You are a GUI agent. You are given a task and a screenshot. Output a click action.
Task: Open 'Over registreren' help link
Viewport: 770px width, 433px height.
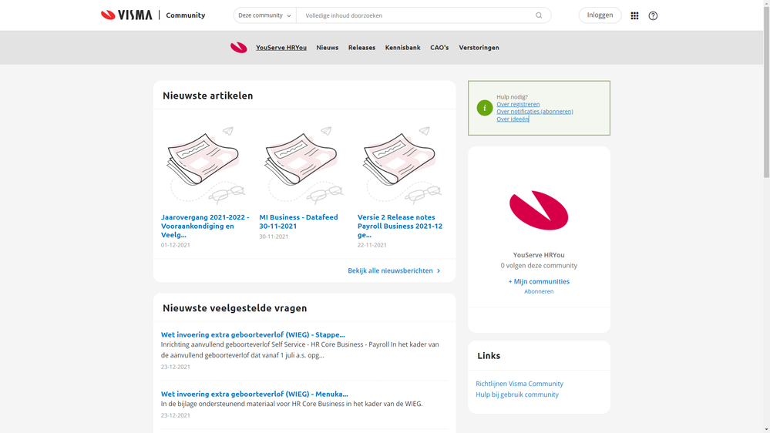[x=518, y=104]
